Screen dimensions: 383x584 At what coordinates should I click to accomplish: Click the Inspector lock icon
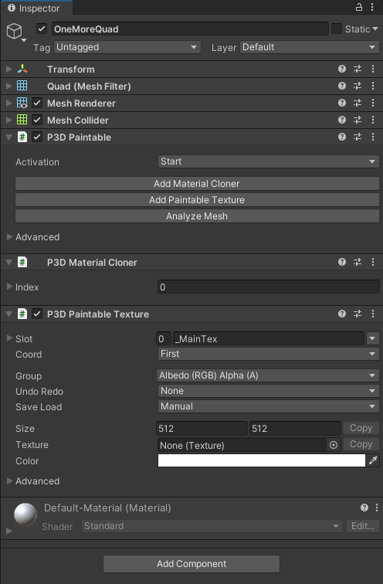359,7
